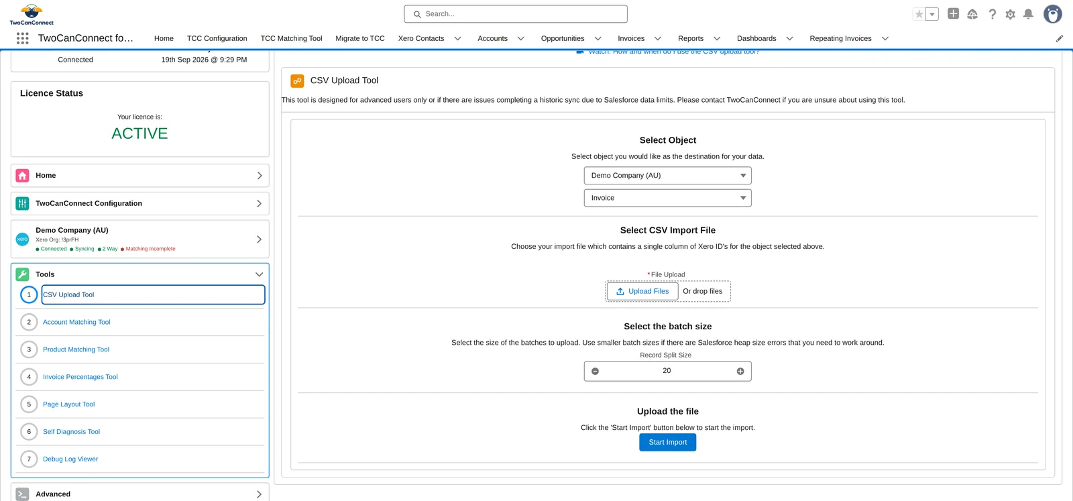1073x501 pixels.
Task: Expand the Home sidebar section arrow
Action: pos(260,176)
